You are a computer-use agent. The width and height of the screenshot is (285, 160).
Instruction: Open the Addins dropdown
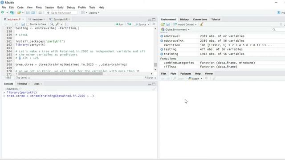pyautogui.click(x=94, y=13)
